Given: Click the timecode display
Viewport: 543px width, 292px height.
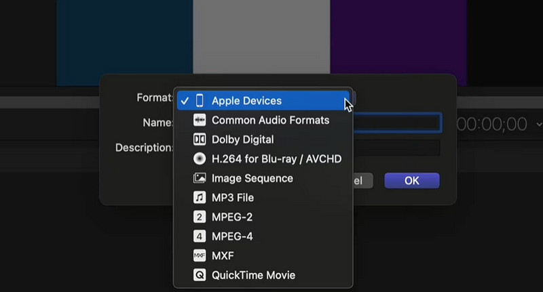Looking at the screenshot, I should pyautogui.click(x=491, y=124).
